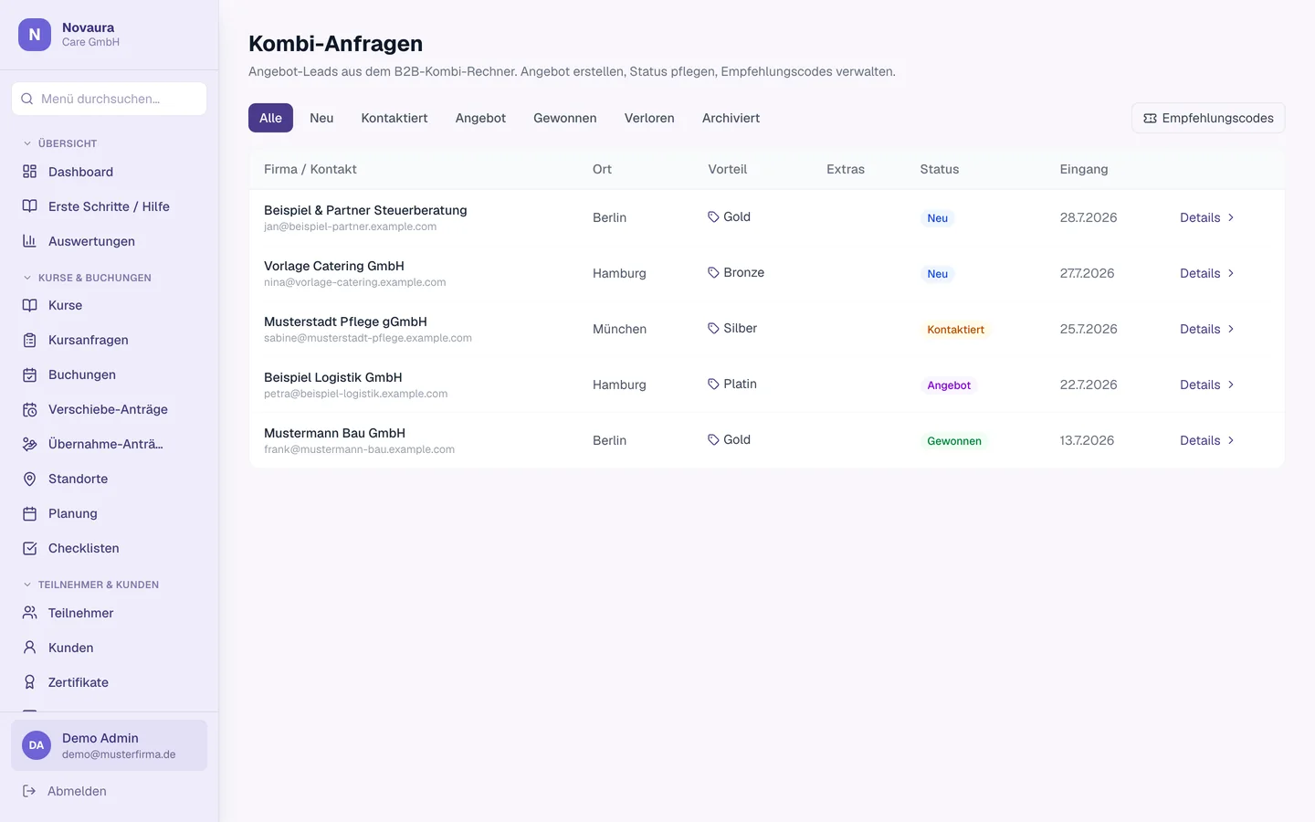
Task: Open the Teilnehmer people icon
Action: point(29,613)
